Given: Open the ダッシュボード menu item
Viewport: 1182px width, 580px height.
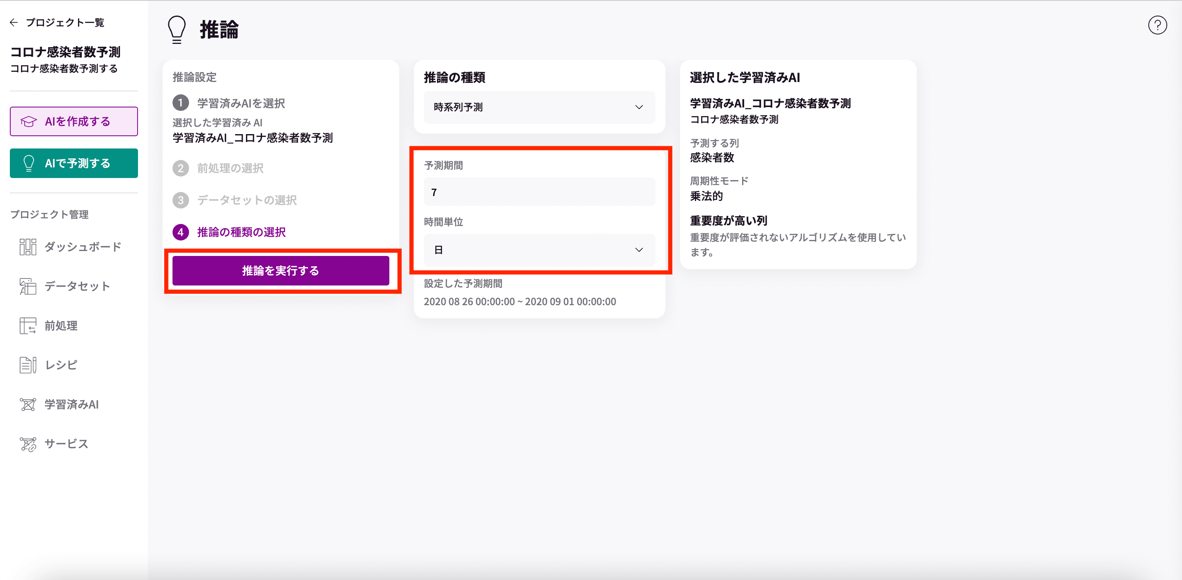Looking at the screenshot, I should (83, 247).
